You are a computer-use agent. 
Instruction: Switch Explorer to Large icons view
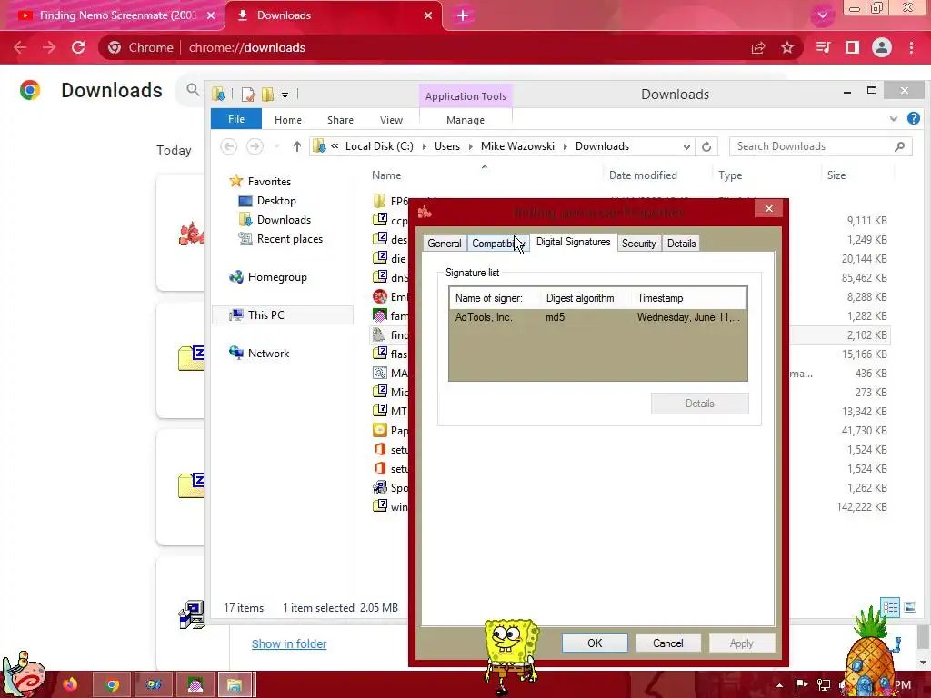pyautogui.click(x=909, y=607)
